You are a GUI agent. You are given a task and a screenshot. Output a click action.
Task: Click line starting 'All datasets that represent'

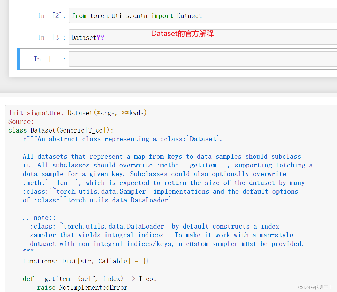click(x=162, y=156)
